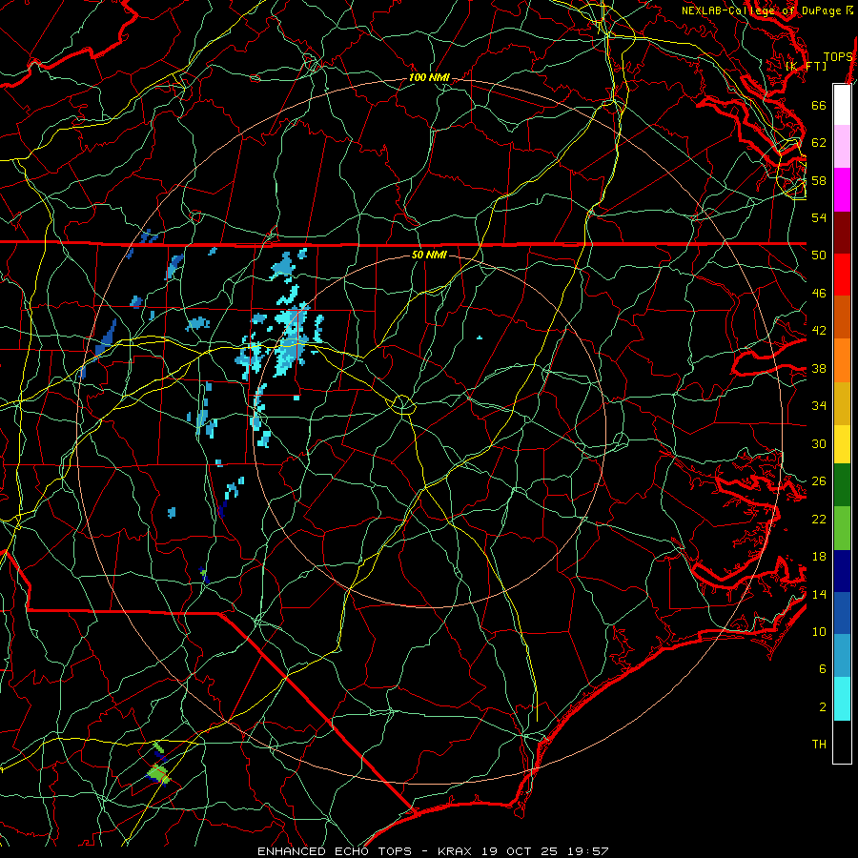858x858 pixels.
Task: Click the legend value "34"
Action: pos(819,406)
